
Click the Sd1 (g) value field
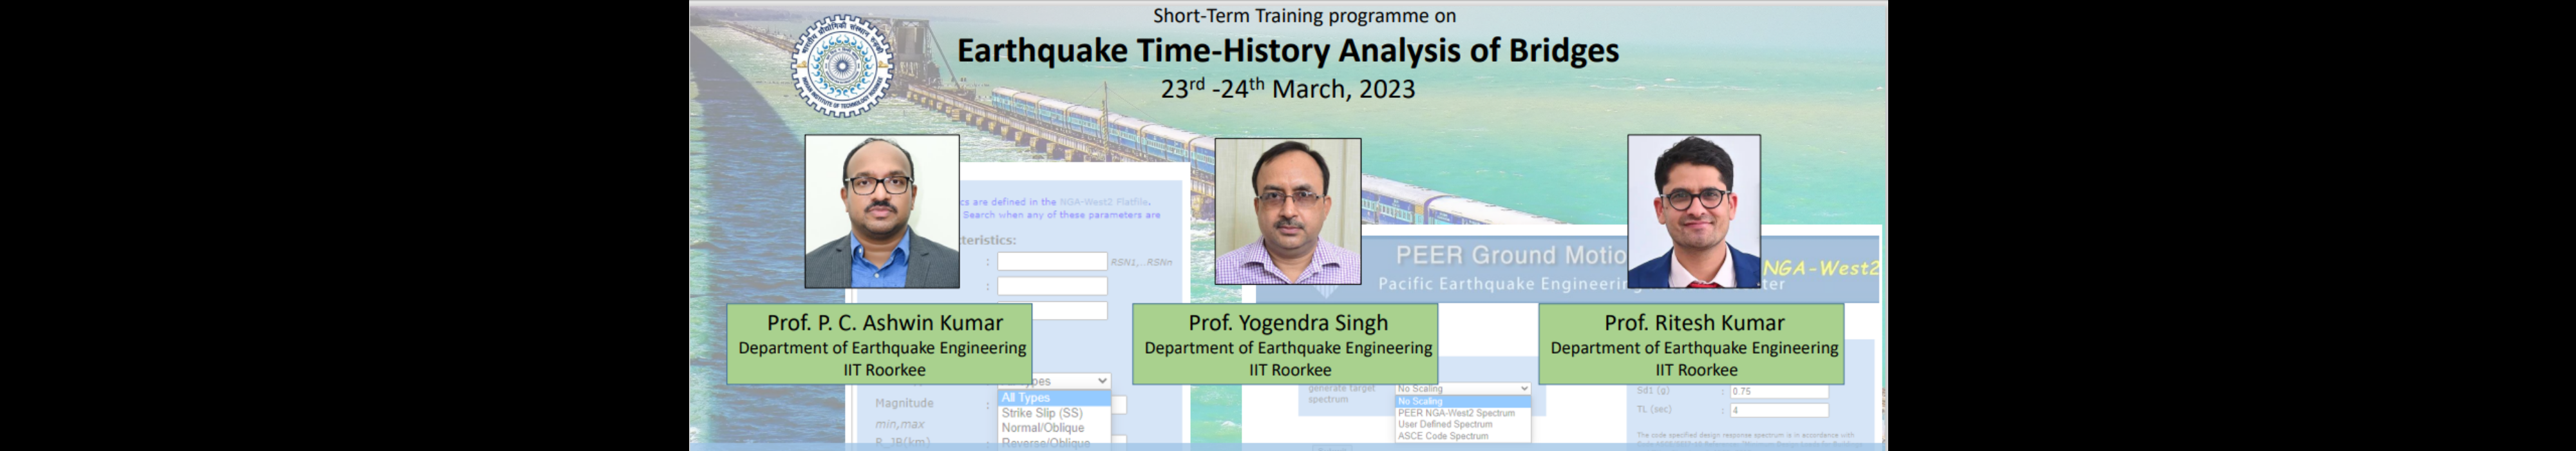pyautogui.click(x=1778, y=392)
